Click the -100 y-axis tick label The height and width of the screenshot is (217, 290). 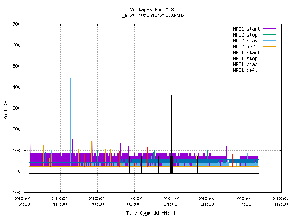[x=15, y=193]
